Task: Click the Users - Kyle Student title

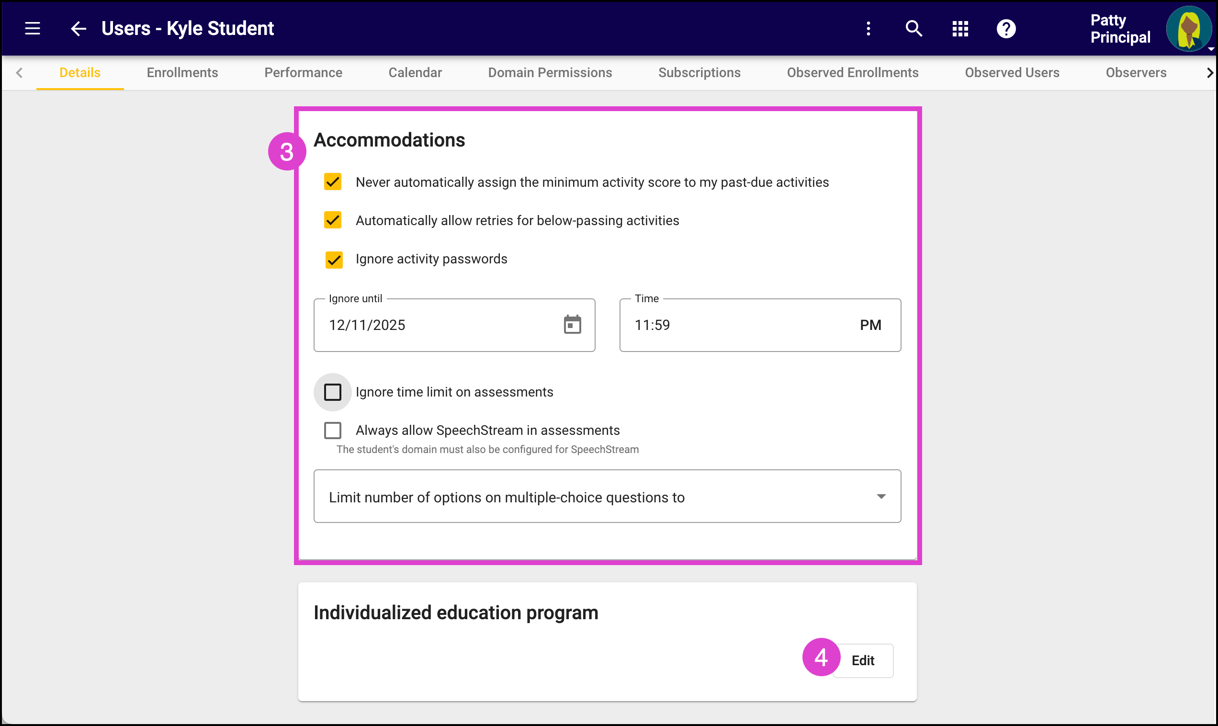Action: tap(188, 28)
